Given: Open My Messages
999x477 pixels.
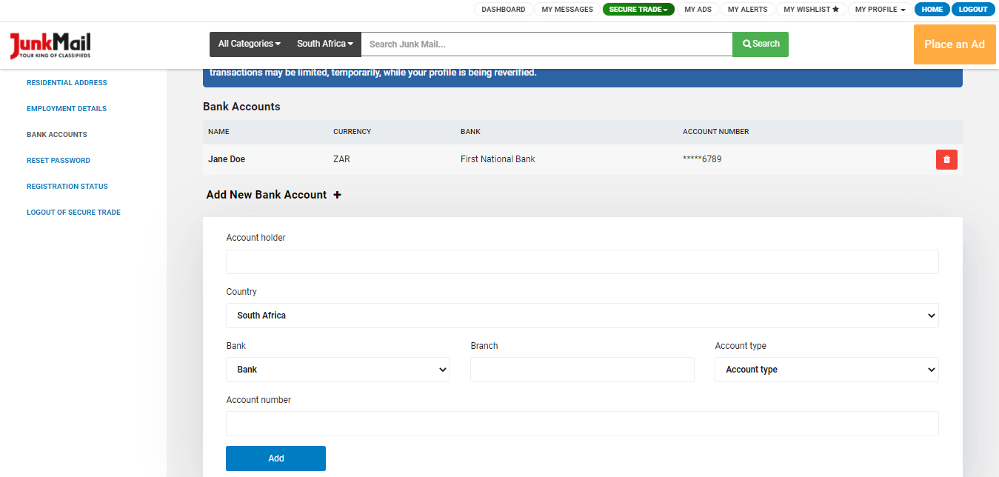Looking at the screenshot, I should tap(567, 9).
